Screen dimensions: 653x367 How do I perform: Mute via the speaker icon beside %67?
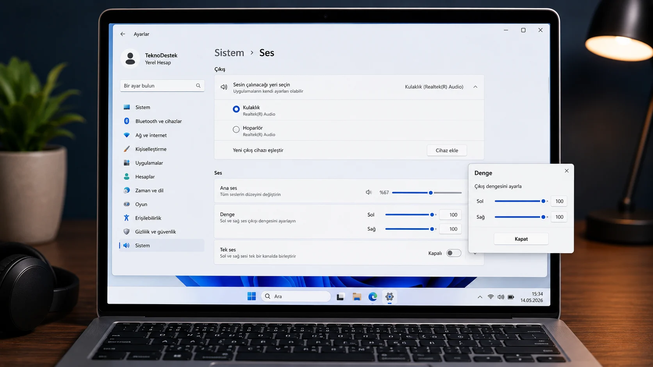pos(368,192)
